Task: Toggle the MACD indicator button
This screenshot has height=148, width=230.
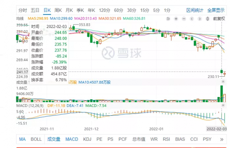Action: [72, 139]
